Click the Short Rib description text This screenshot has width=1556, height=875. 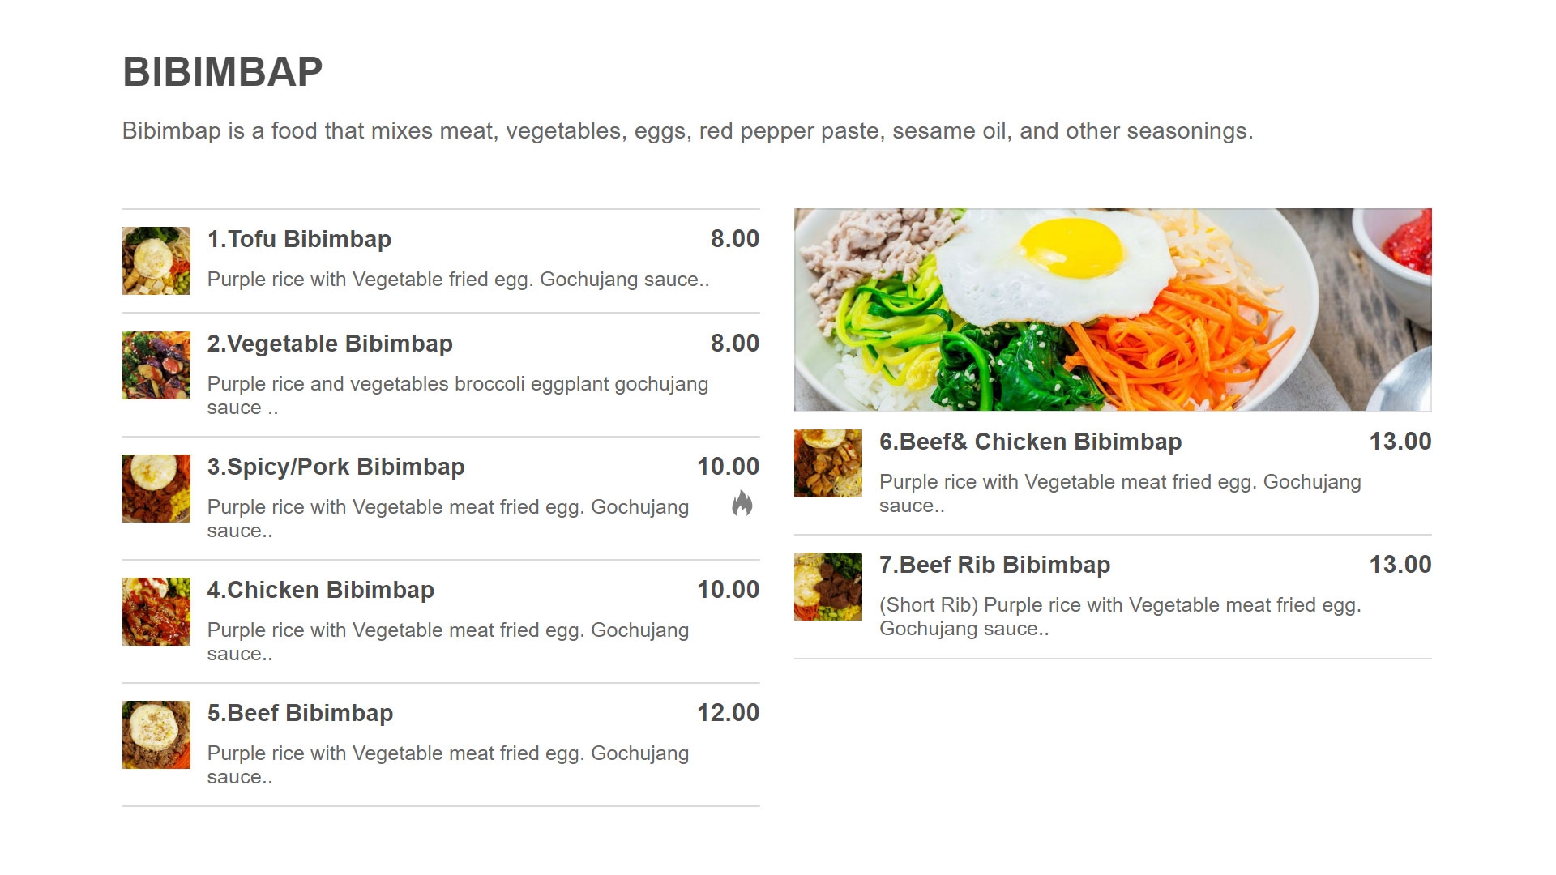(1119, 617)
